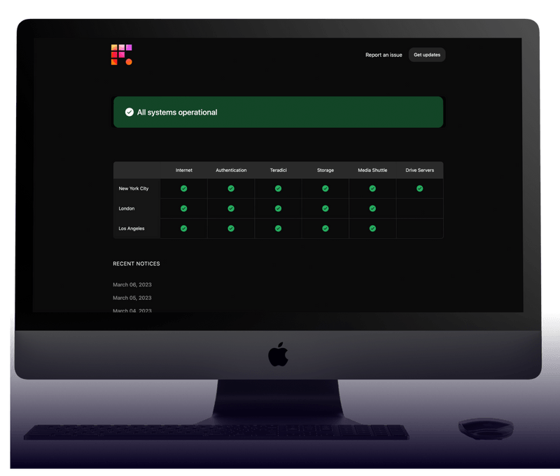This screenshot has width=560, height=476.
Task: Click London Storage status checkmark
Action: point(325,208)
